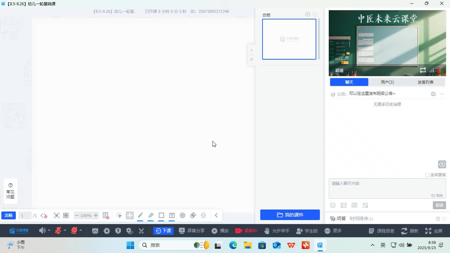
Task: Click the zoom-in plus beside 100%
Action: coord(96,215)
